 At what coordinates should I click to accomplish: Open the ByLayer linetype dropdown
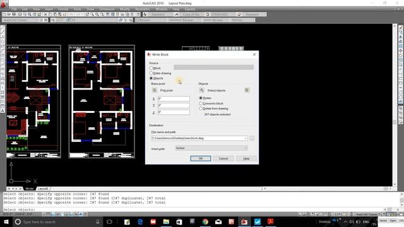click(184, 20)
